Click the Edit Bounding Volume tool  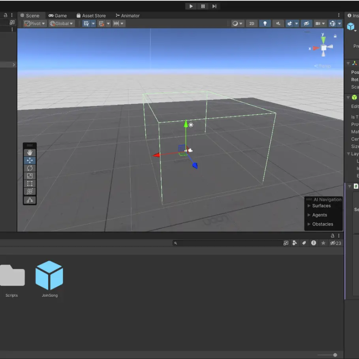[x=30, y=200]
